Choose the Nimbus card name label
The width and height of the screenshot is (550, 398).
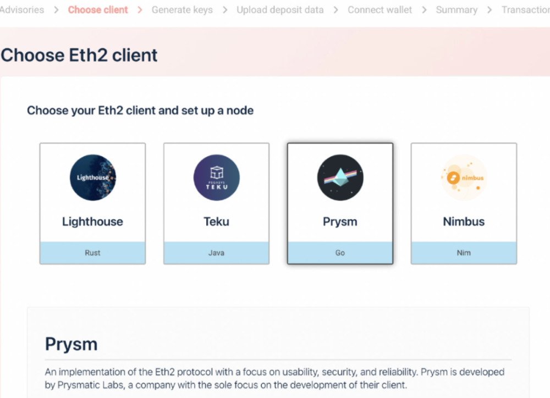464,222
